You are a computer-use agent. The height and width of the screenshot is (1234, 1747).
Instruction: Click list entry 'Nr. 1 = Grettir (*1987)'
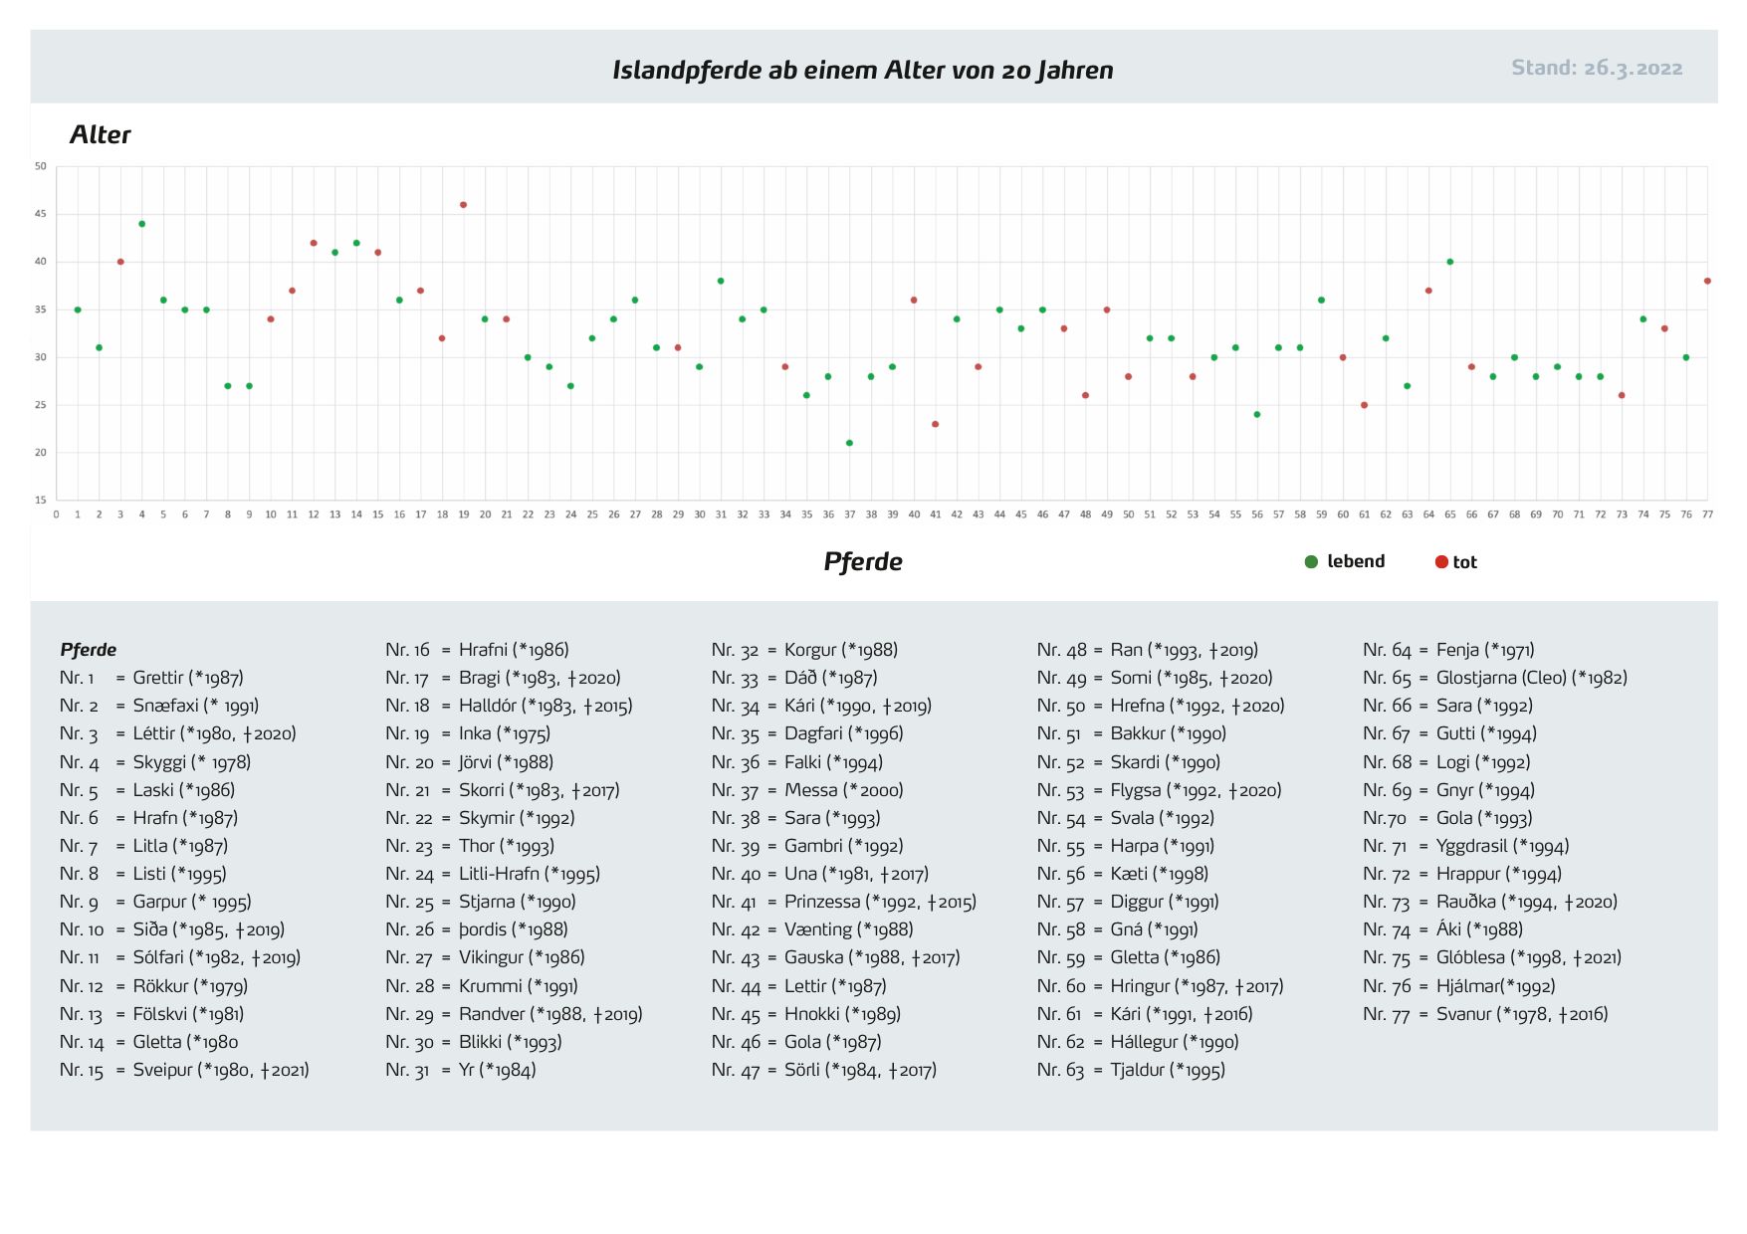pyautogui.click(x=151, y=678)
